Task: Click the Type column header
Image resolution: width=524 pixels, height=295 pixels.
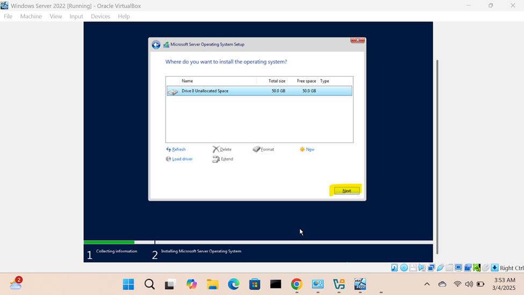Action: (x=335, y=81)
